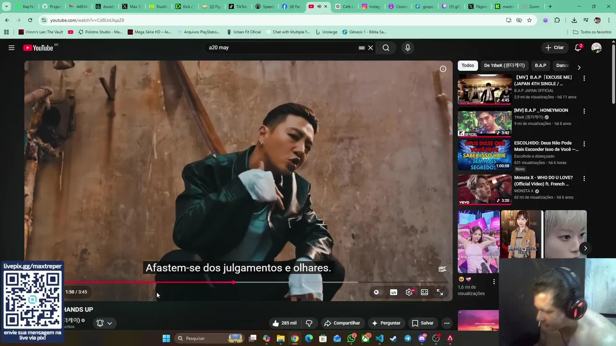Click the search magnifier button
Screen dimensions: 616x346
[386, 48]
